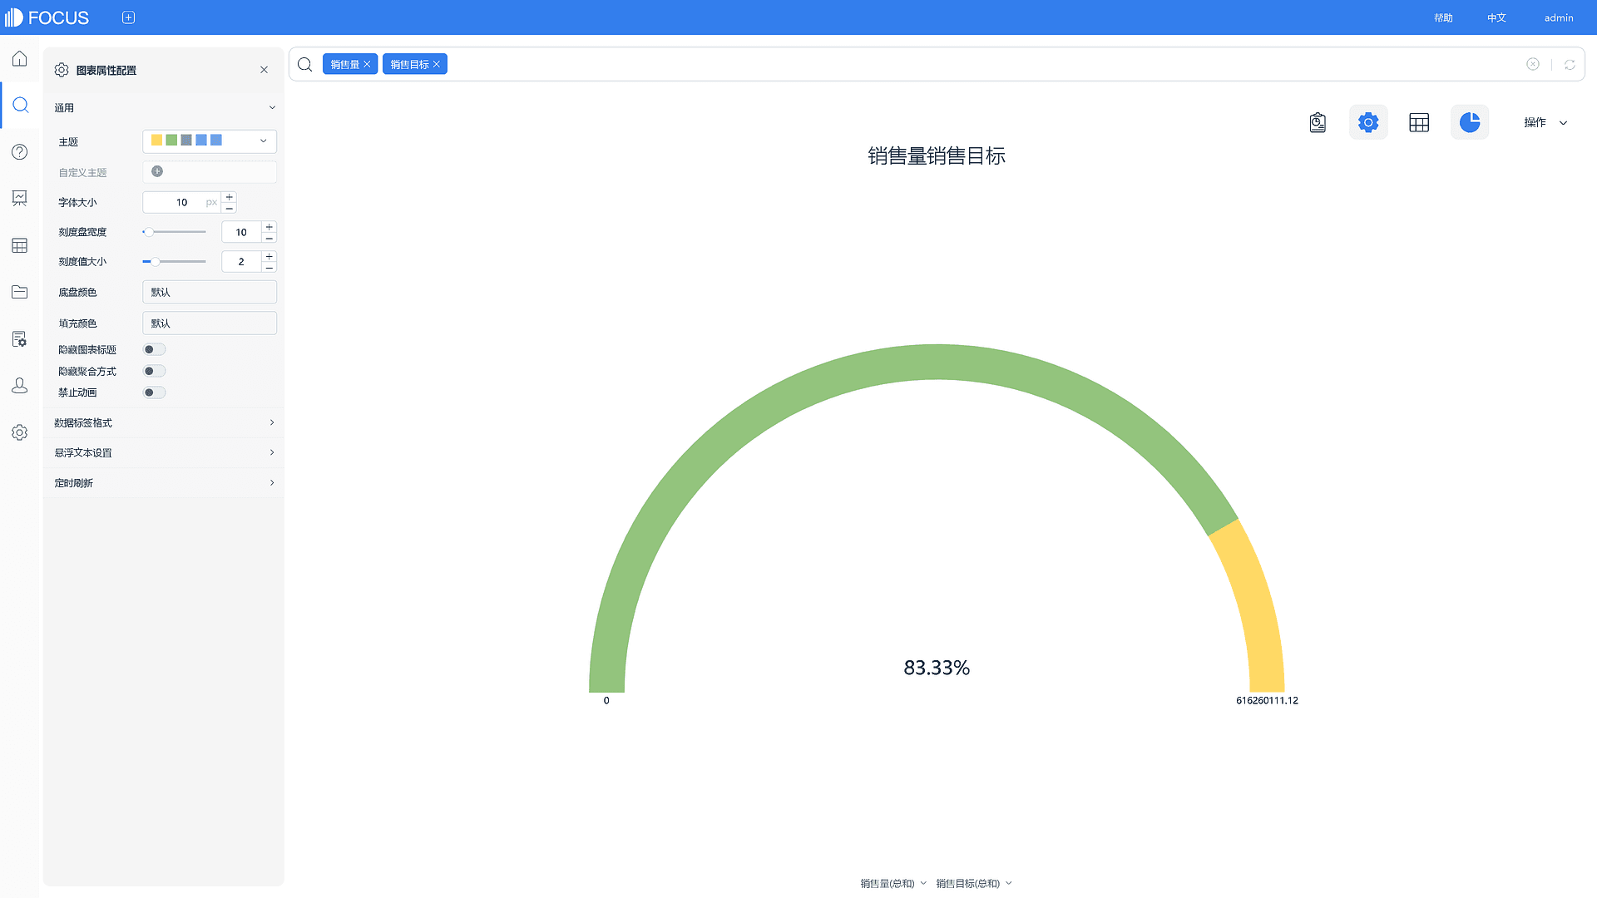Expand the 悬浮文本设置 section
Screen dimensions: 1597x898
pos(164,452)
